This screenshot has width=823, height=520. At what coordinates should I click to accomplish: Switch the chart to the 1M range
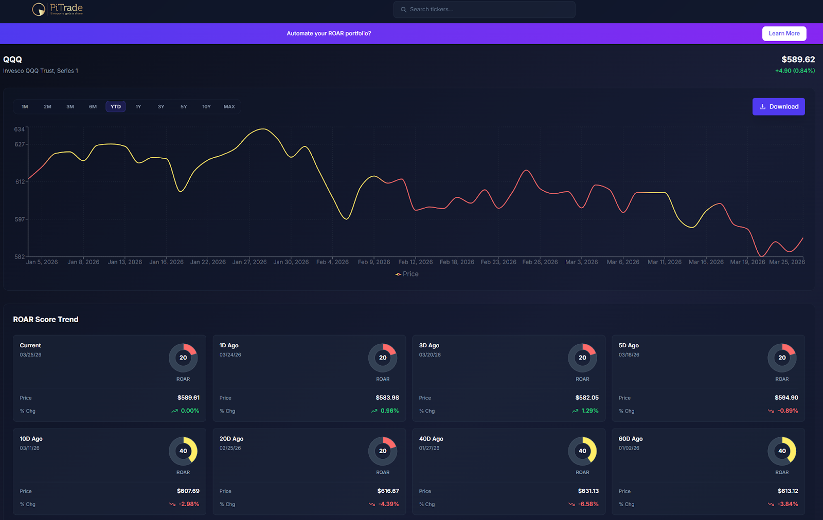[x=25, y=107]
